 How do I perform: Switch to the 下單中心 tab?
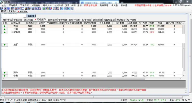[x=12, y=11]
